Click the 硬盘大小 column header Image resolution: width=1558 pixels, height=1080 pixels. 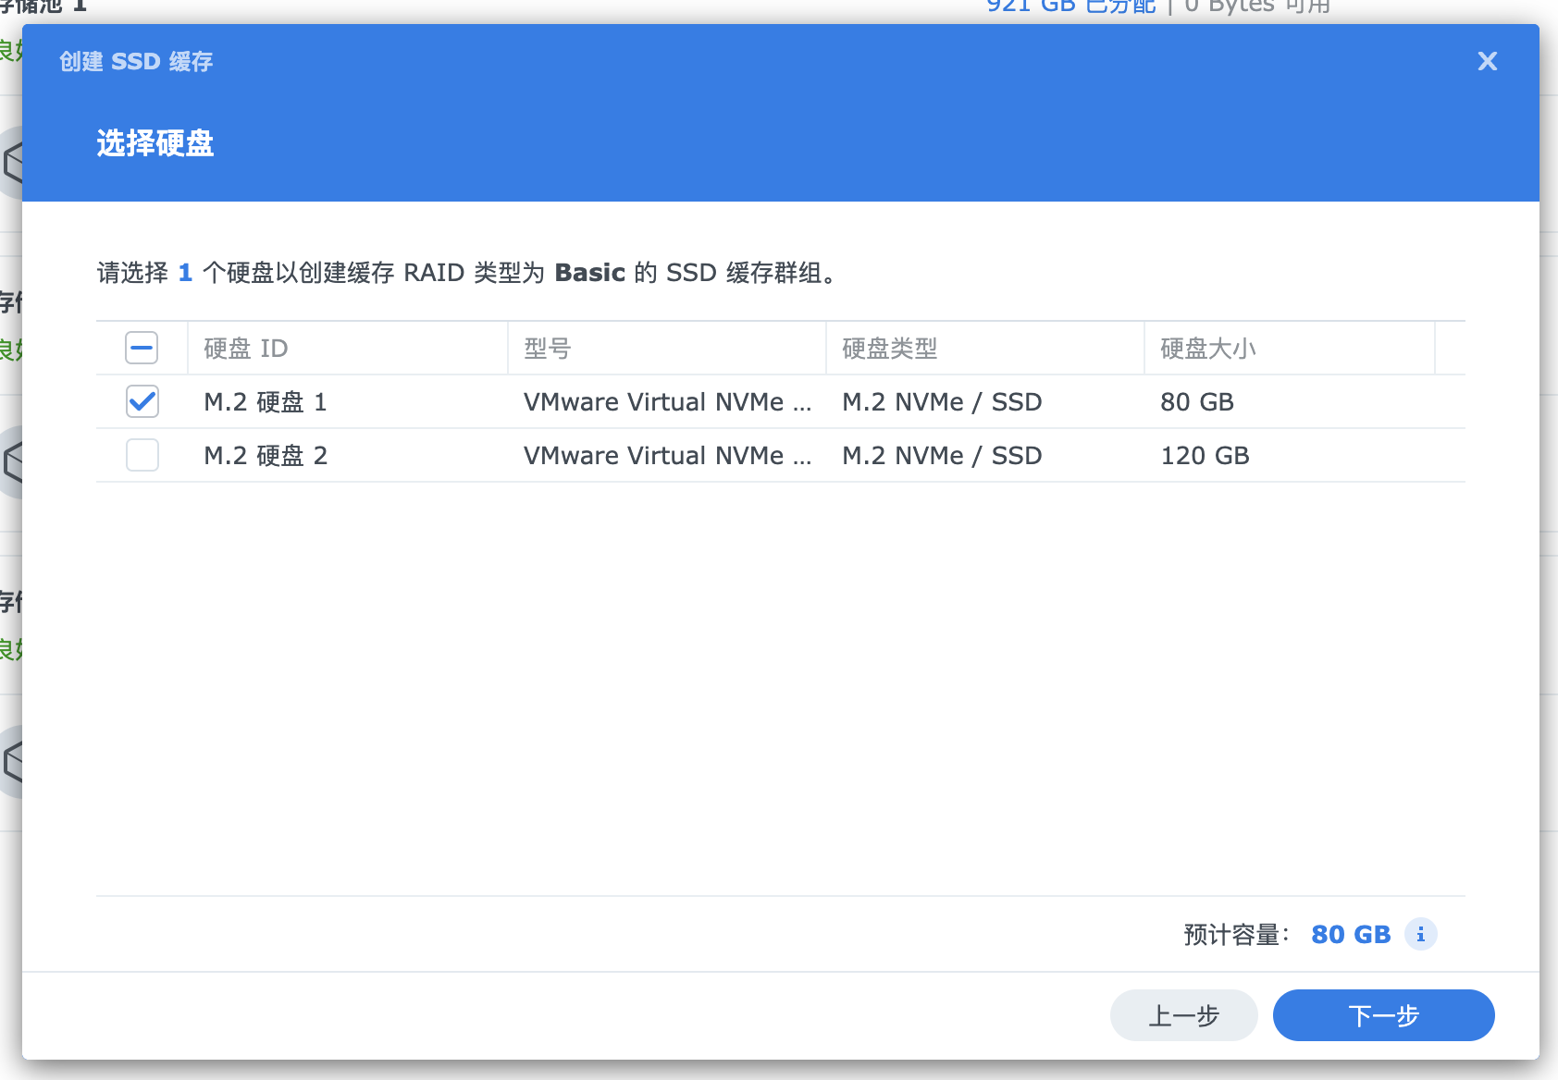1207,349
